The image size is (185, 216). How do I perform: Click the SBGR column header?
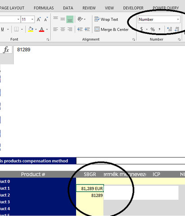(x=90, y=174)
